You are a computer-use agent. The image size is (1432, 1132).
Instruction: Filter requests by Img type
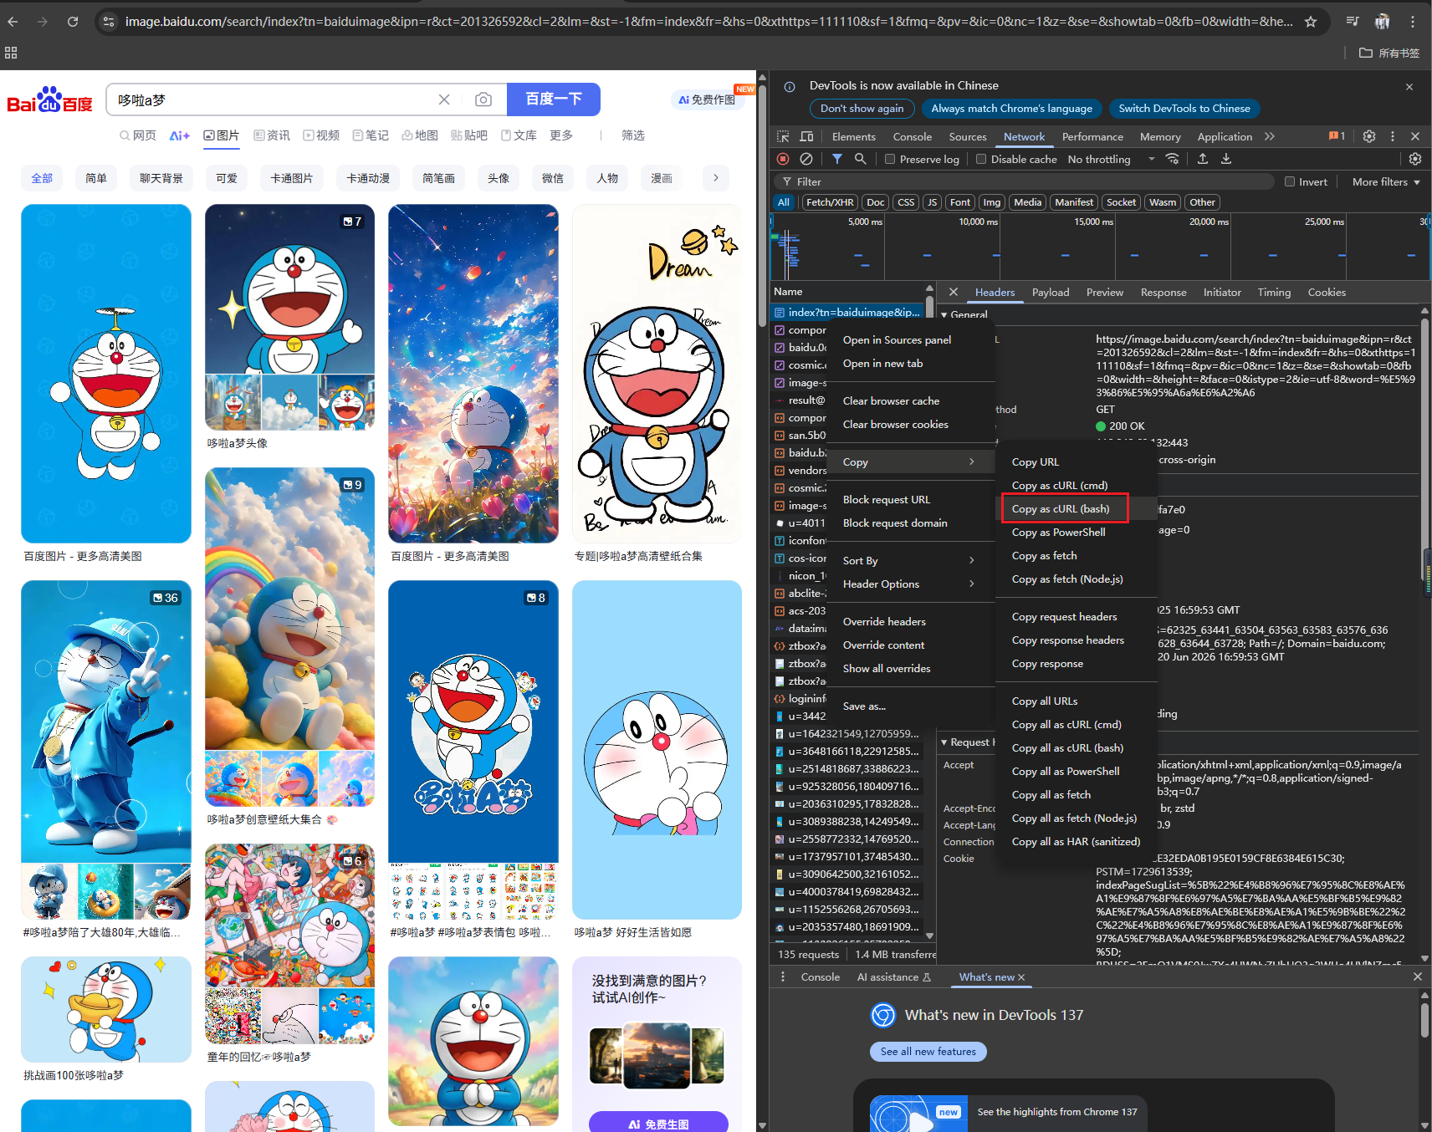click(992, 202)
